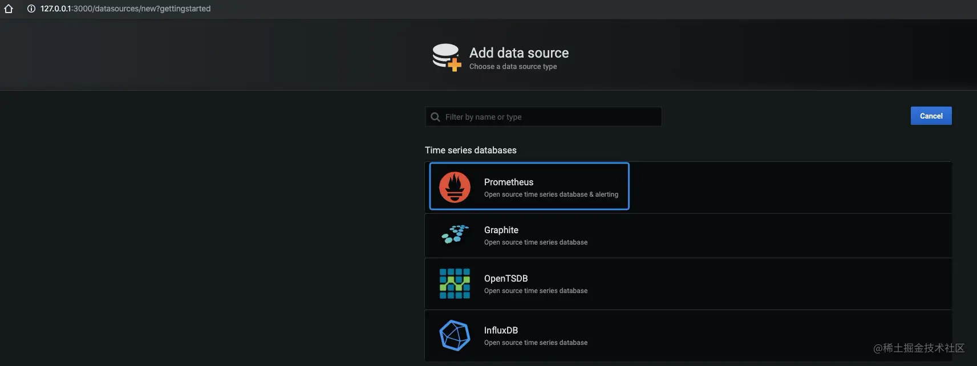This screenshot has width=977, height=366.
Task: Click the Add data source database icon
Action: point(447,58)
